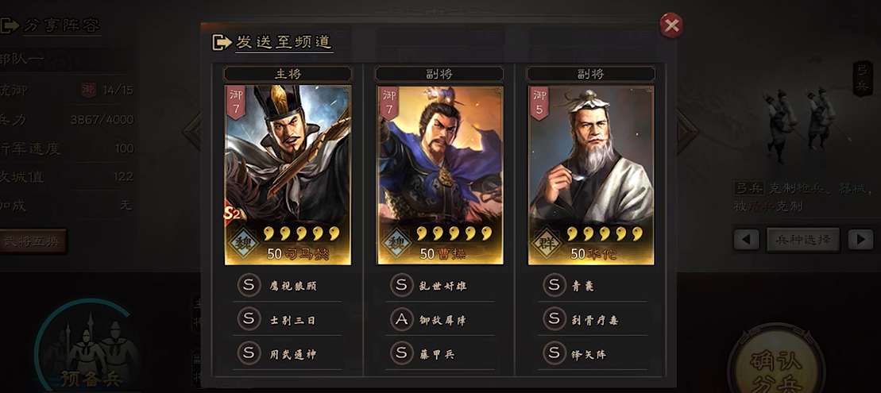This screenshot has width=881, height=393.
Task: Click the 武将互换 swap generals button
Action: pyautogui.click(x=33, y=241)
